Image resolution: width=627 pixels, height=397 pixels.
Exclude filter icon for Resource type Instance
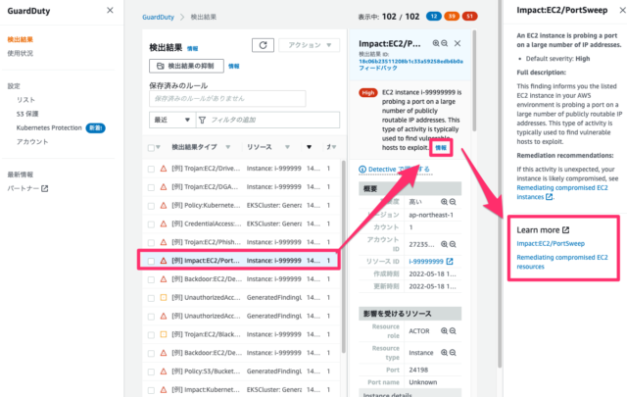coord(453,353)
